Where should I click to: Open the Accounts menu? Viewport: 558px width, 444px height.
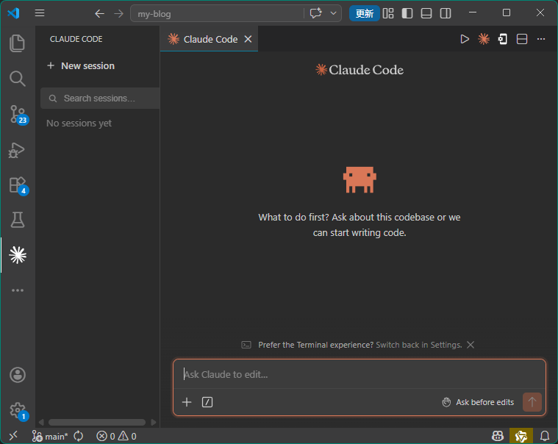point(18,375)
